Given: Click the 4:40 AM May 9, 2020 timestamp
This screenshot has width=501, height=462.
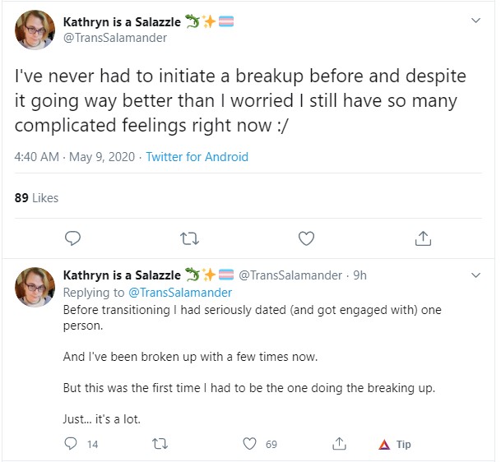Looking at the screenshot, I should coord(75,157).
